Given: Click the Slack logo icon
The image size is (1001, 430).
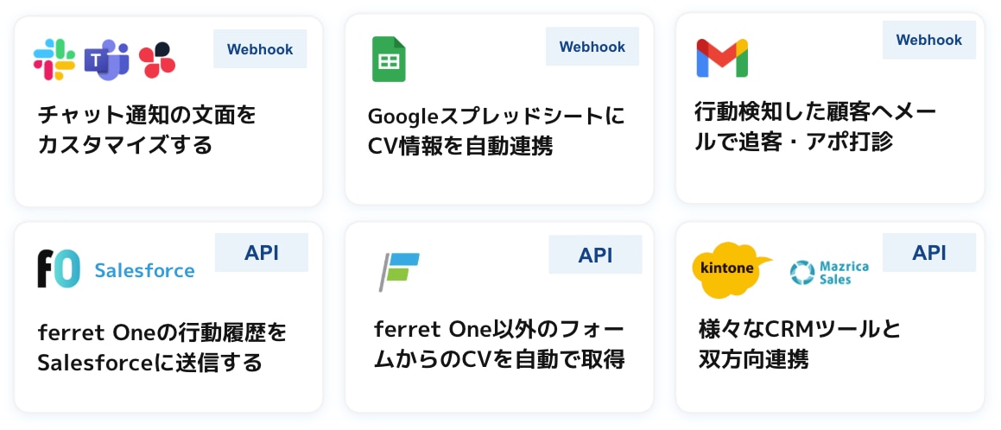Looking at the screenshot, I should [54, 60].
